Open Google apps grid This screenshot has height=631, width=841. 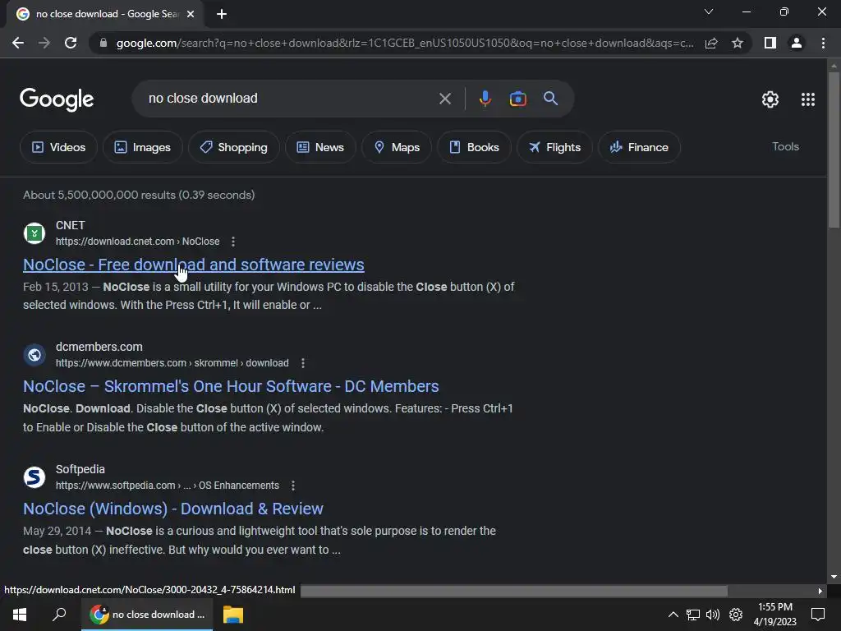coord(808,99)
